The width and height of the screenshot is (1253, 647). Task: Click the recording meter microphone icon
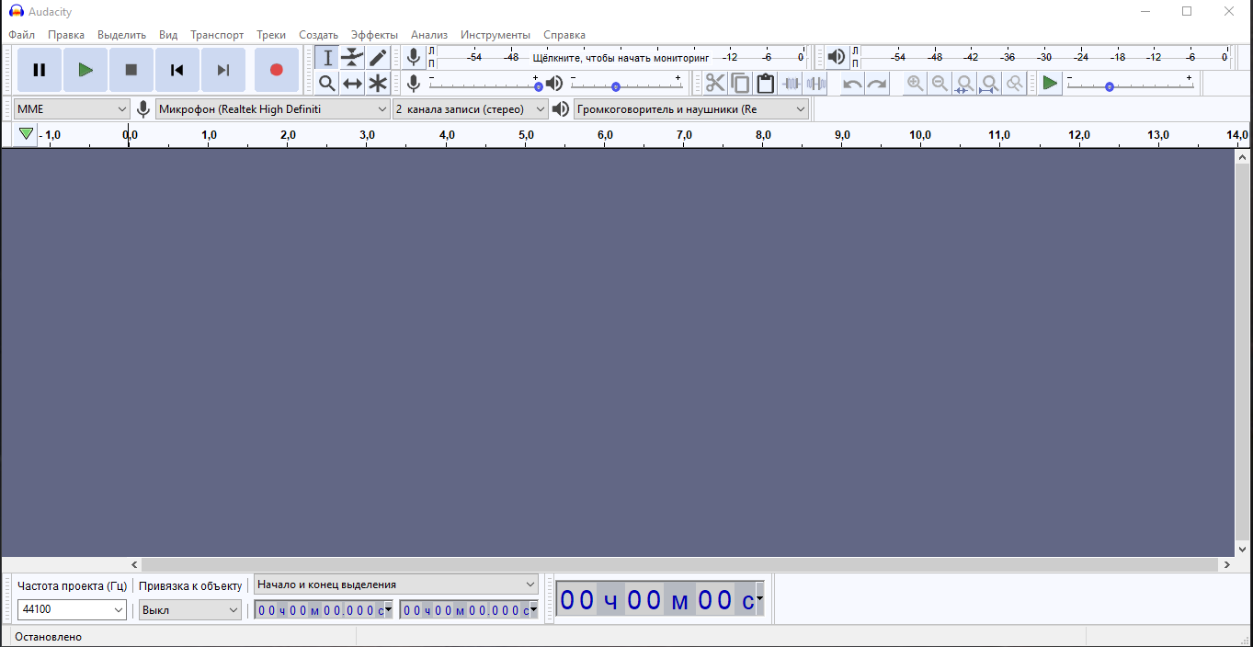[414, 58]
